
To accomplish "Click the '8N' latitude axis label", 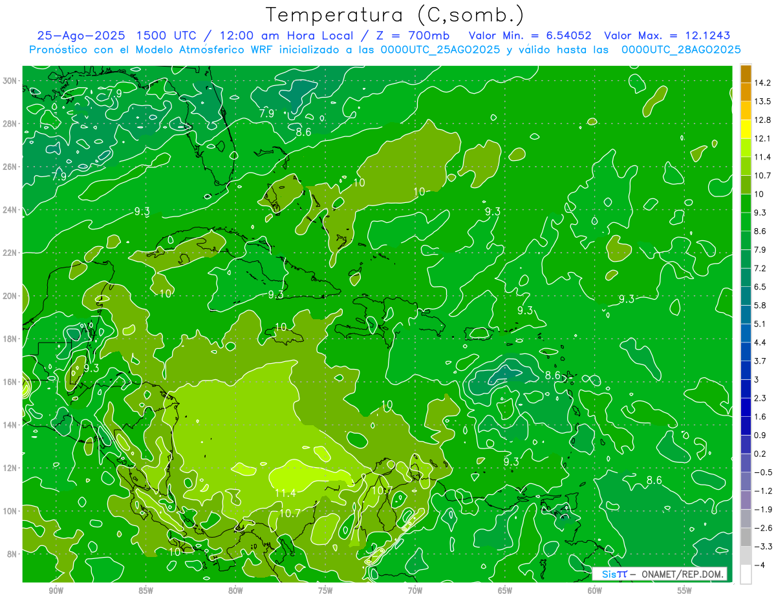I will tap(12, 554).
